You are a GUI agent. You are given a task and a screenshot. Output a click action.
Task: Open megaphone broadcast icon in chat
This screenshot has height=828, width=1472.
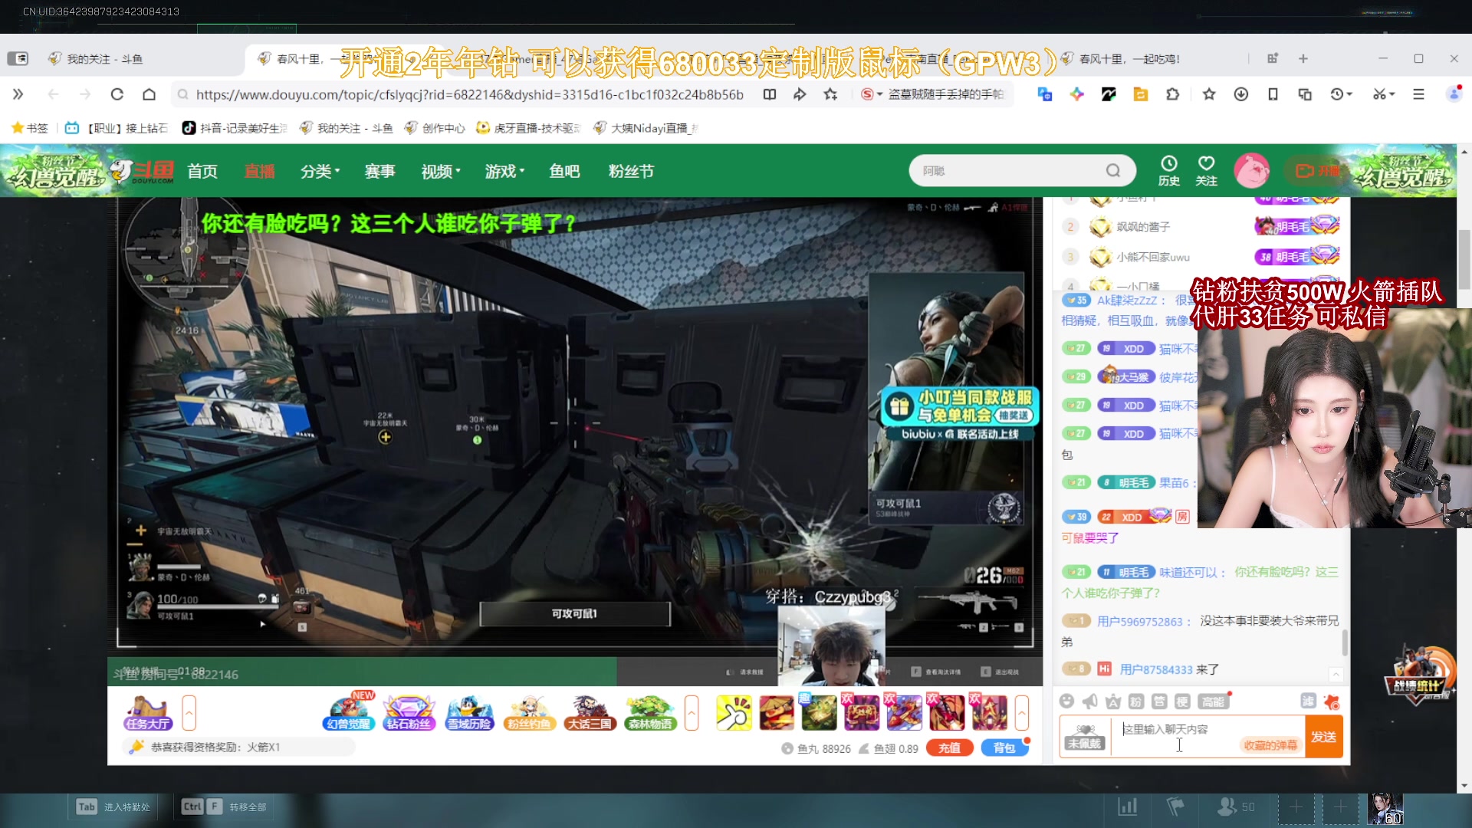pyautogui.click(x=1089, y=701)
